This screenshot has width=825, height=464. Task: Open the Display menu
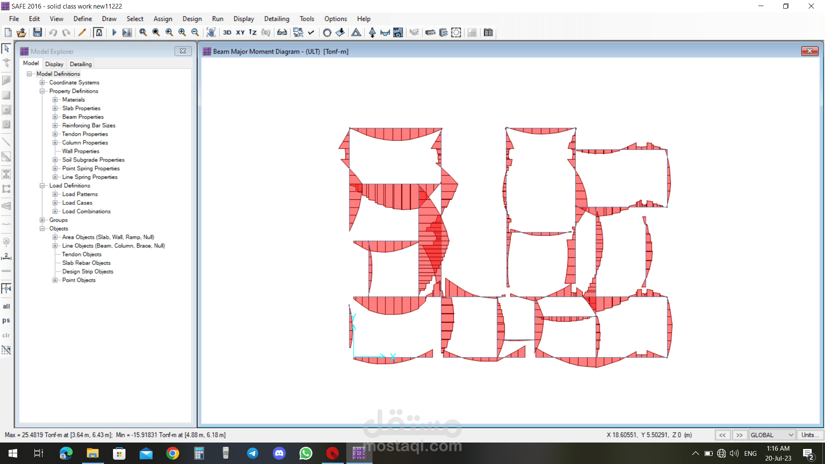point(244,19)
